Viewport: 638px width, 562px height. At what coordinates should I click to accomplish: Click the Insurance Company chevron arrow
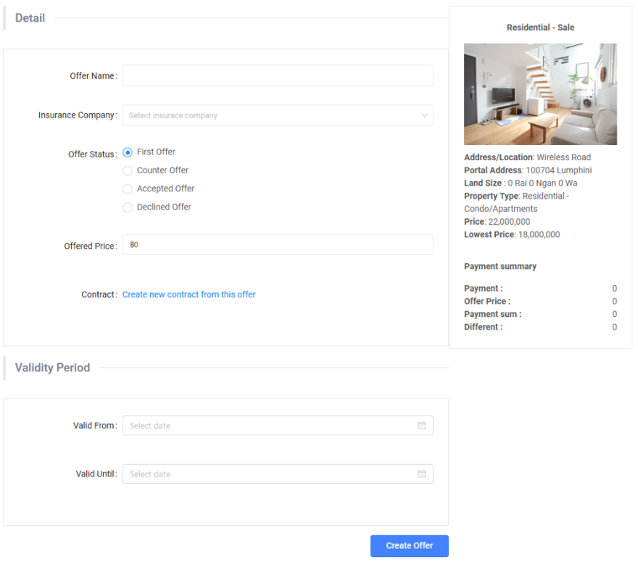[x=424, y=115]
